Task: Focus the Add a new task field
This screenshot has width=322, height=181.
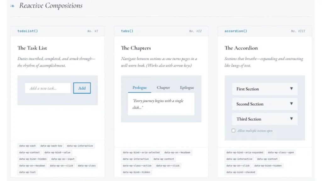Action: click(48, 88)
